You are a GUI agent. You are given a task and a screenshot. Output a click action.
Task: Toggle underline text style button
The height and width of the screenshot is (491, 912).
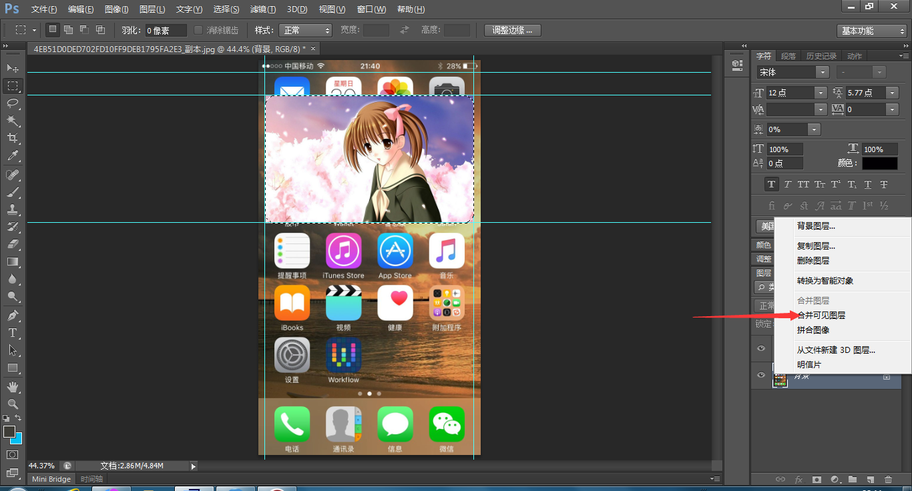(868, 185)
